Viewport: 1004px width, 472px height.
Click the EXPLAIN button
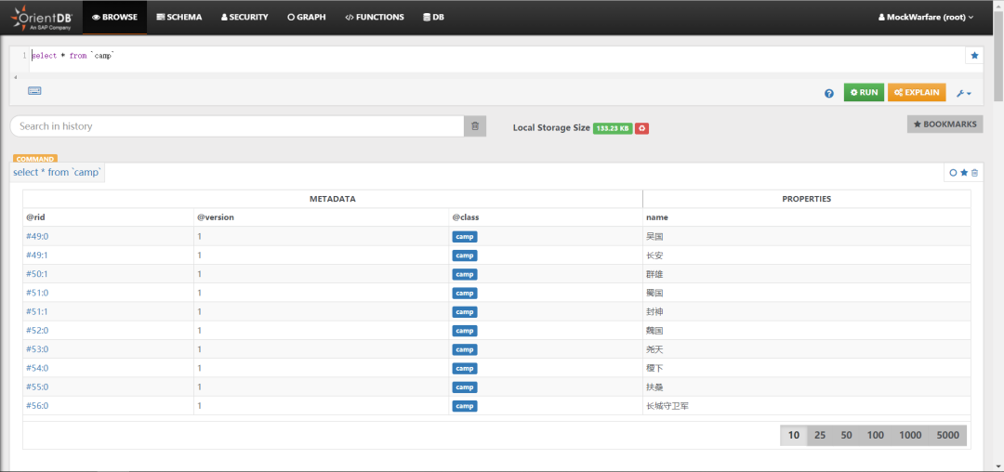click(917, 93)
